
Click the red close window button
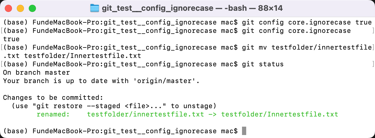tap(8, 8)
